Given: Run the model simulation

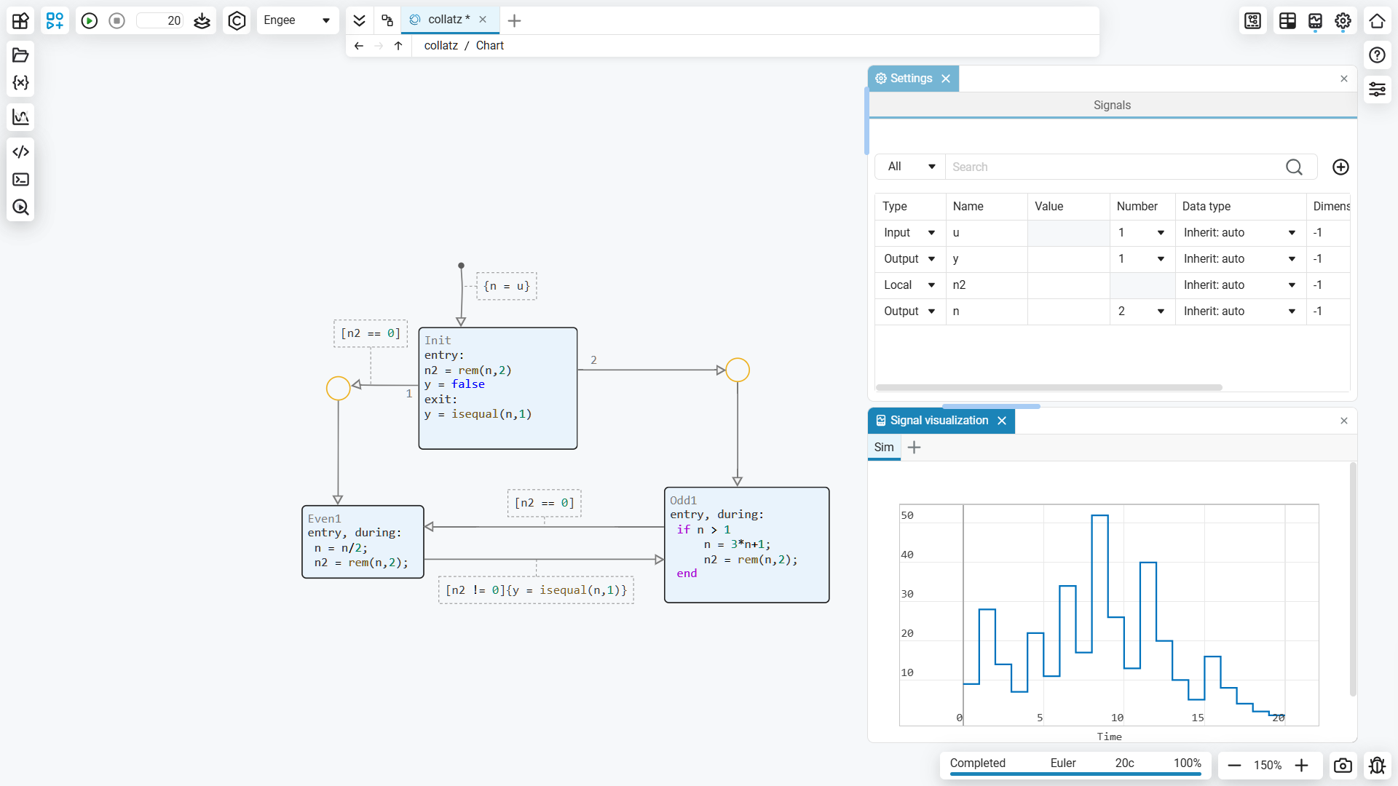Looking at the screenshot, I should pyautogui.click(x=90, y=21).
